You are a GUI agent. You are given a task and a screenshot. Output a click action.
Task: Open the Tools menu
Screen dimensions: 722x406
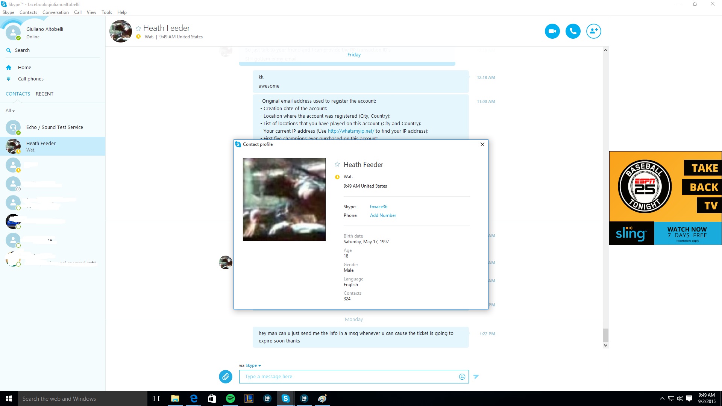click(x=107, y=12)
